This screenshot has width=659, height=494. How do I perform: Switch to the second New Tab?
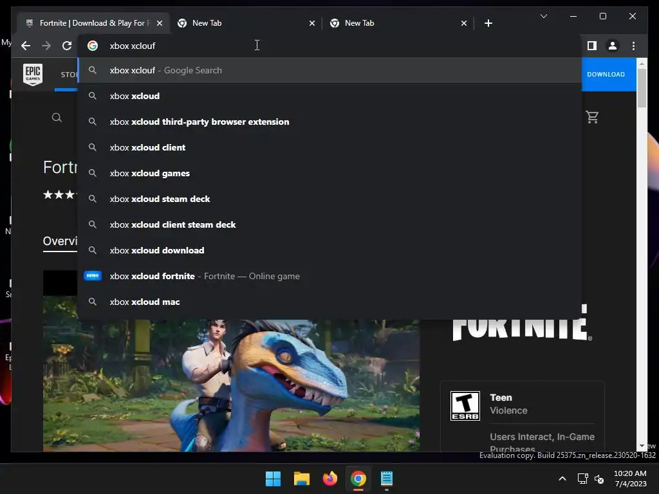click(x=398, y=23)
